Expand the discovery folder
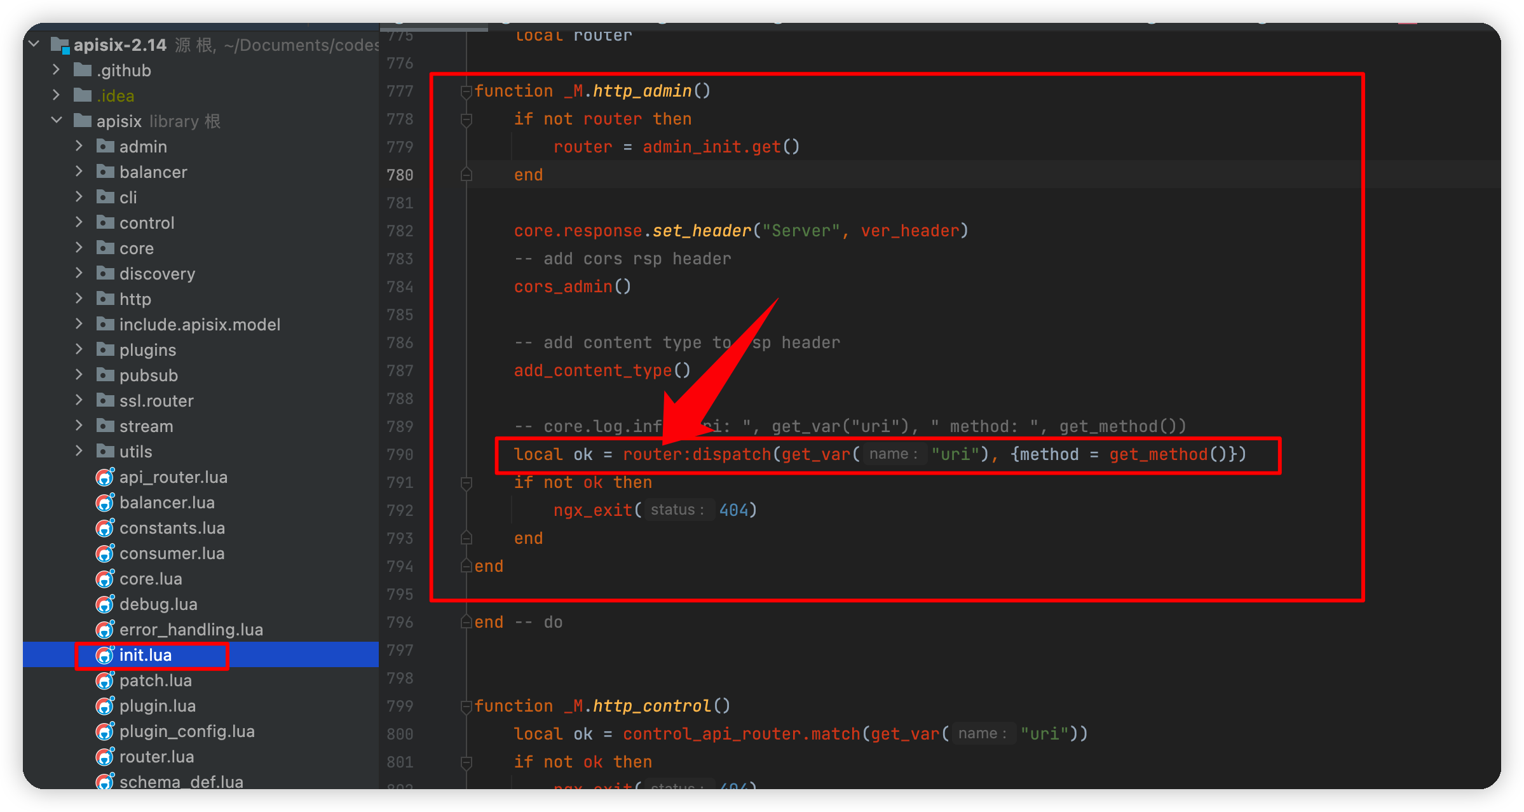The width and height of the screenshot is (1524, 812). [x=79, y=273]
